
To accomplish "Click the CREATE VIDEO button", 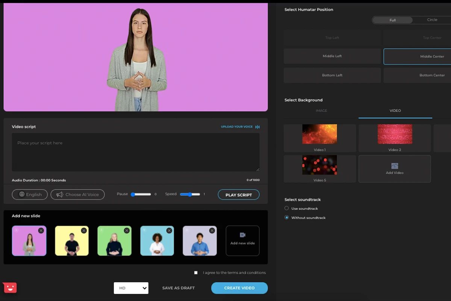I will coord(239,288).
